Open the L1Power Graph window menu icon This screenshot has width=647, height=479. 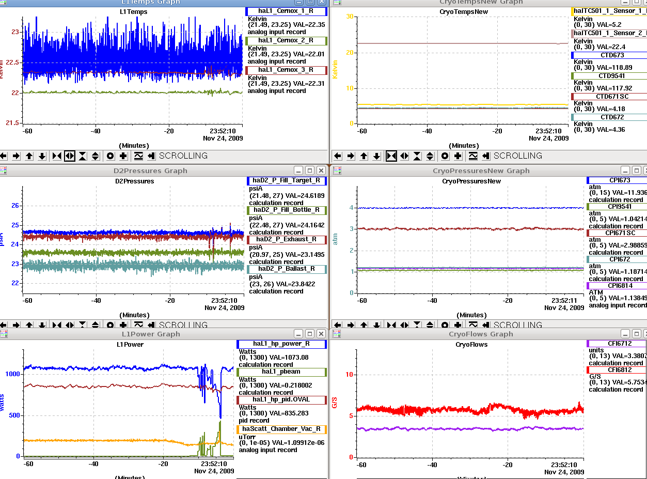4,334
